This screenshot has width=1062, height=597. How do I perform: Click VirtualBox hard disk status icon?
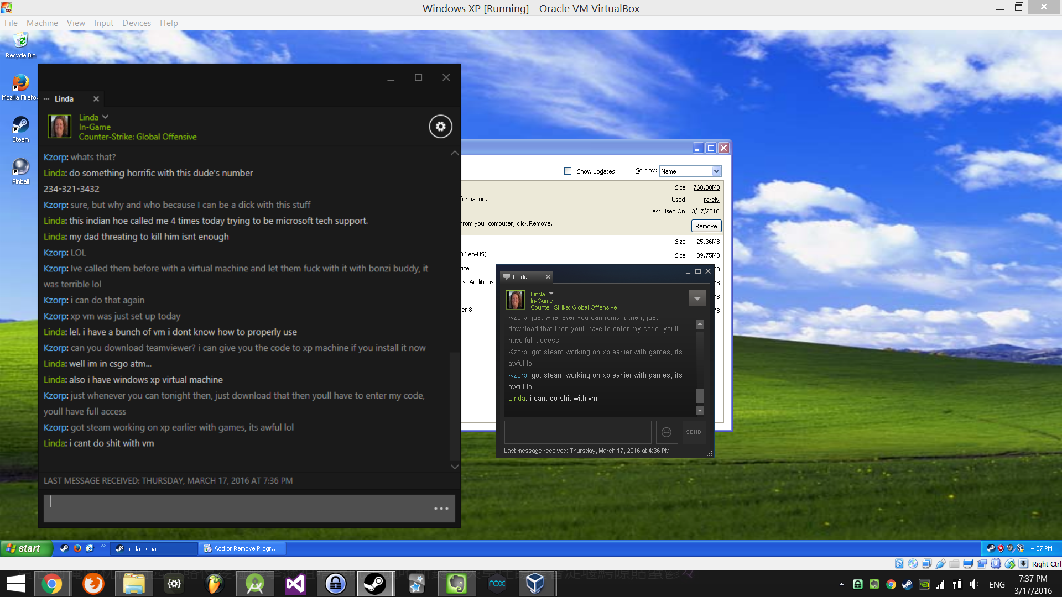899,564
